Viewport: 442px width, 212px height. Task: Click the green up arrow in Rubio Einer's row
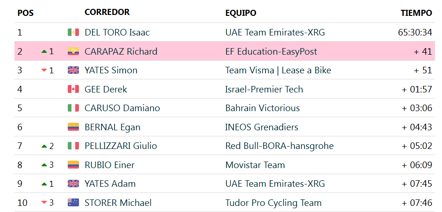coord(44,165)
